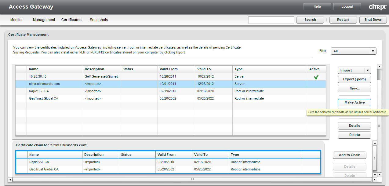Click the Help button

click(x=317, y=7)
